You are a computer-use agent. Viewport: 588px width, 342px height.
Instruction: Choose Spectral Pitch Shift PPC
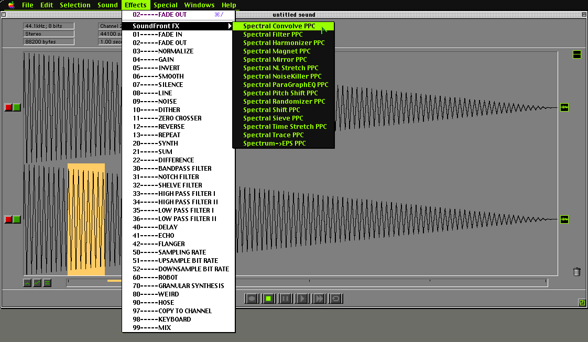click(x=283, y=93)
